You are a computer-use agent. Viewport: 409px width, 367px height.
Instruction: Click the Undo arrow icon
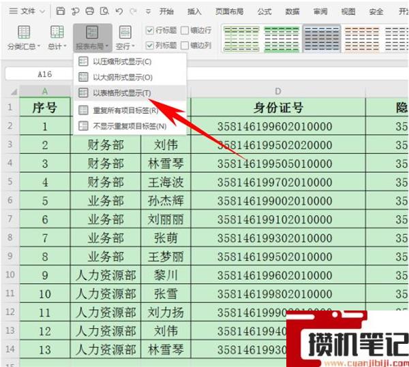[119, 11]
